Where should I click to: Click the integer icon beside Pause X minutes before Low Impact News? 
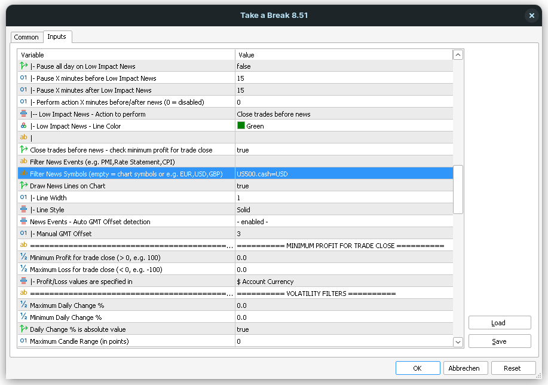(x=24, y=78)
